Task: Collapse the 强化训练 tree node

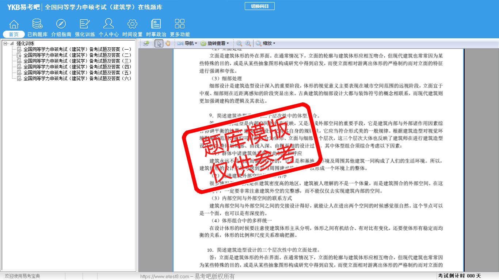Action: [x=5, y=43]
